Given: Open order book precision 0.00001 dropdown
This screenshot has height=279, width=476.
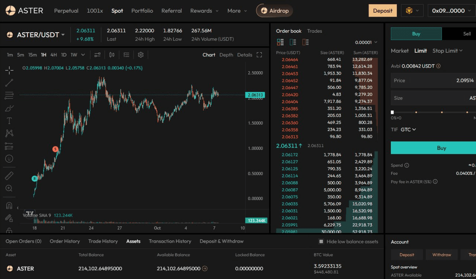Looking at the screenshot, I should pyautogui.click(x=366, y=42).
